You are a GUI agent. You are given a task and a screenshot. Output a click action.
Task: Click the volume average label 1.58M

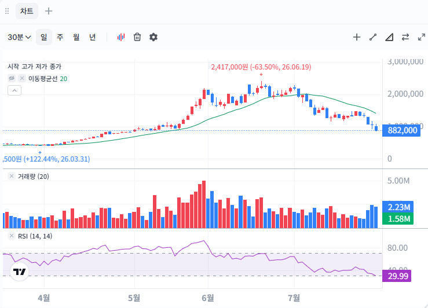point(398,219)
